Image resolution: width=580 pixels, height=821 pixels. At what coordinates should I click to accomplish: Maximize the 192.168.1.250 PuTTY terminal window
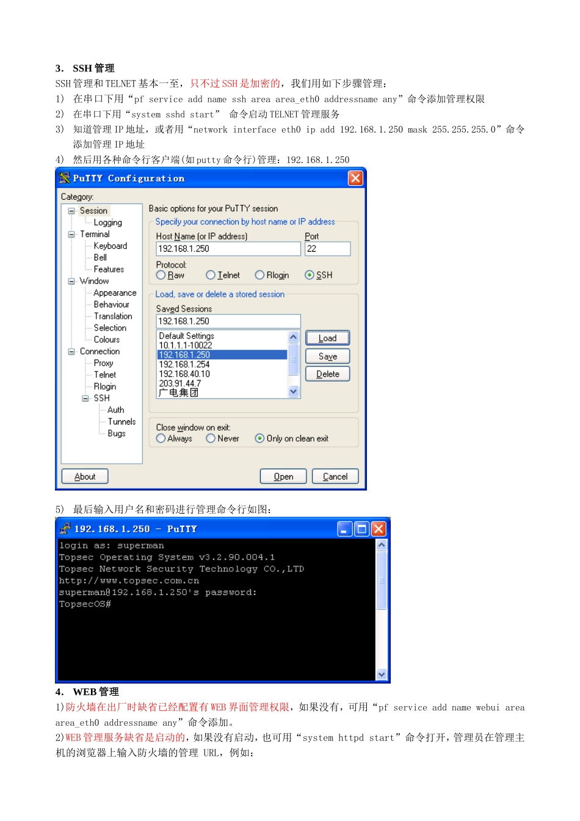[362, 529]
